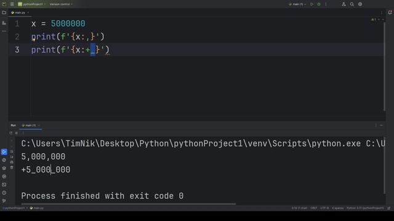Open more run actions vertical dots in toolbar
Screen dimensions: 394x221
(326, 4)
